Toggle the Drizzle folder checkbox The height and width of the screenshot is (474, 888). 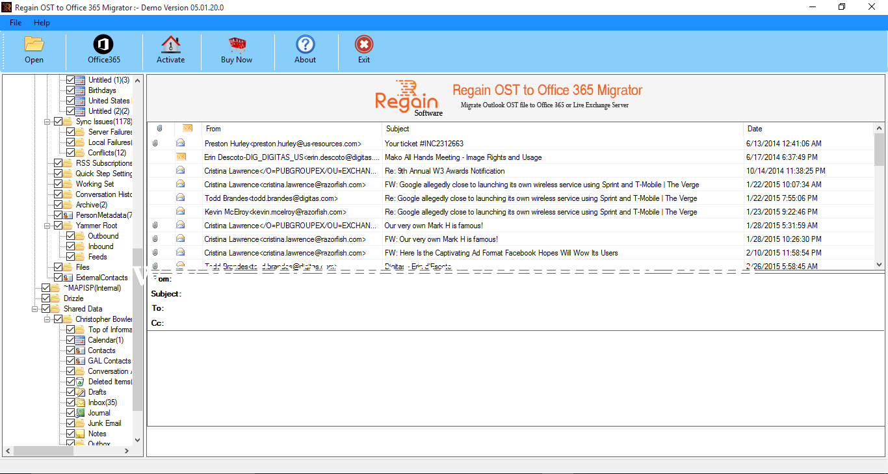(x=46, y=298)
